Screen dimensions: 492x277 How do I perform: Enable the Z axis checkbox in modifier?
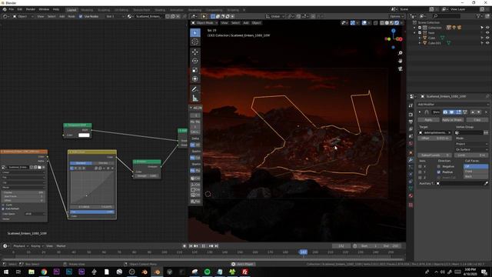pyautogui.click(x=421, y=178)
